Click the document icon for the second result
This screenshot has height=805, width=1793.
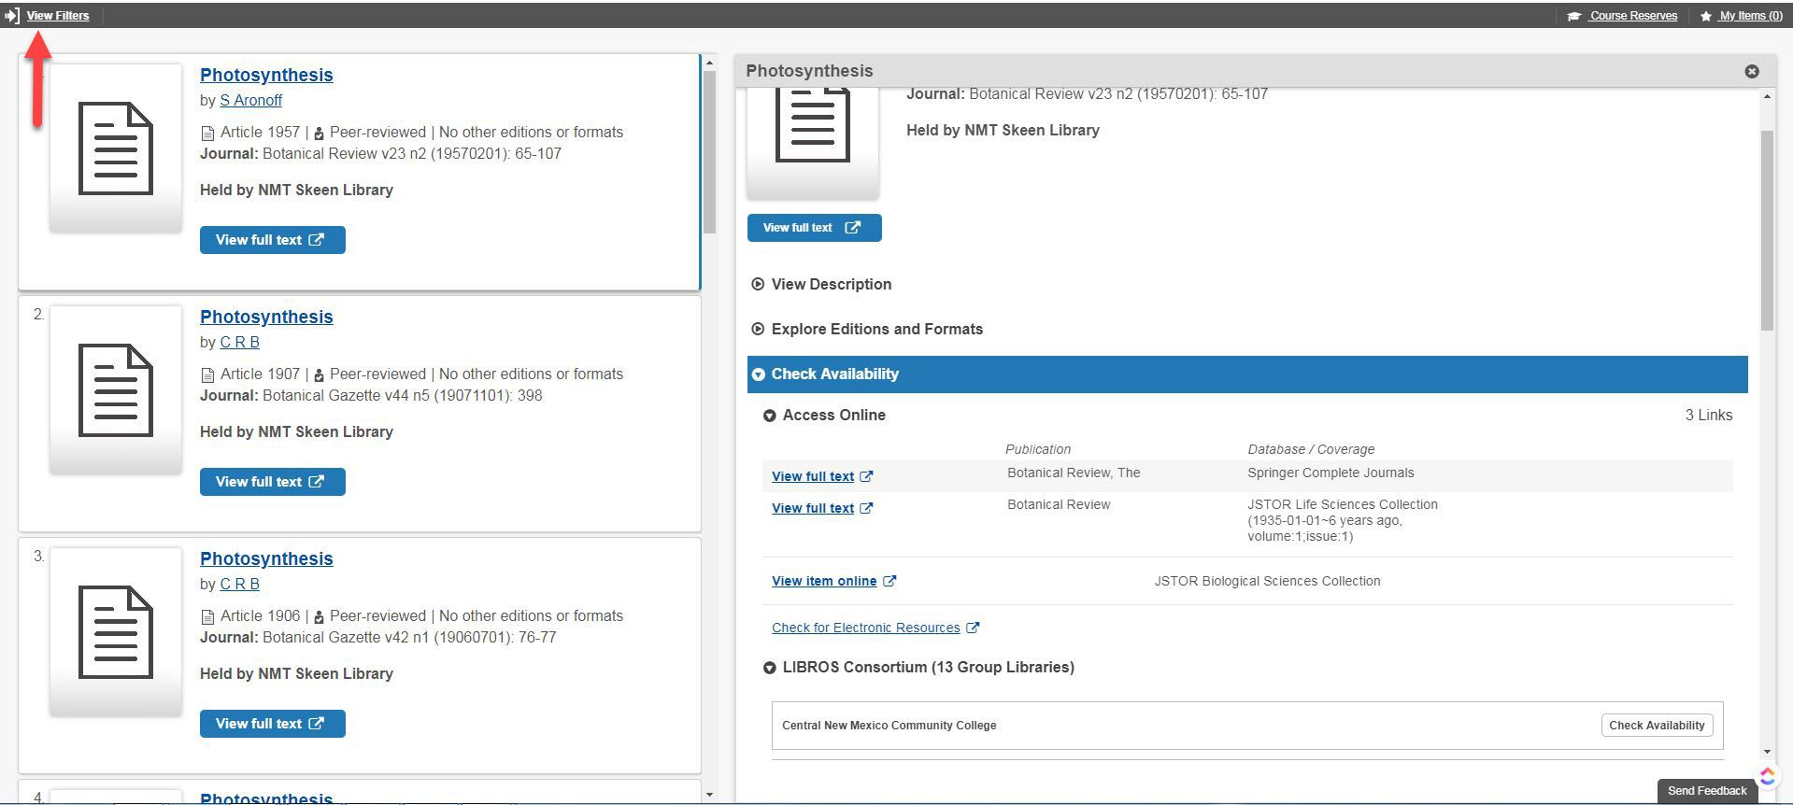[x=116, y=390]
